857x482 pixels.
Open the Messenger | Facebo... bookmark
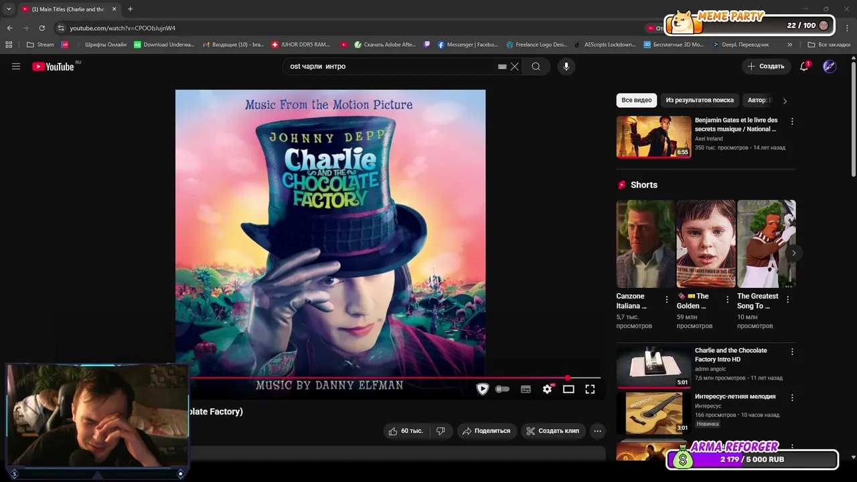click(467, 45)
